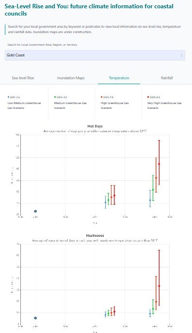Click the late-century blue Hot Days point
This screenshot has height=333, width=192.
pos(150,200)
